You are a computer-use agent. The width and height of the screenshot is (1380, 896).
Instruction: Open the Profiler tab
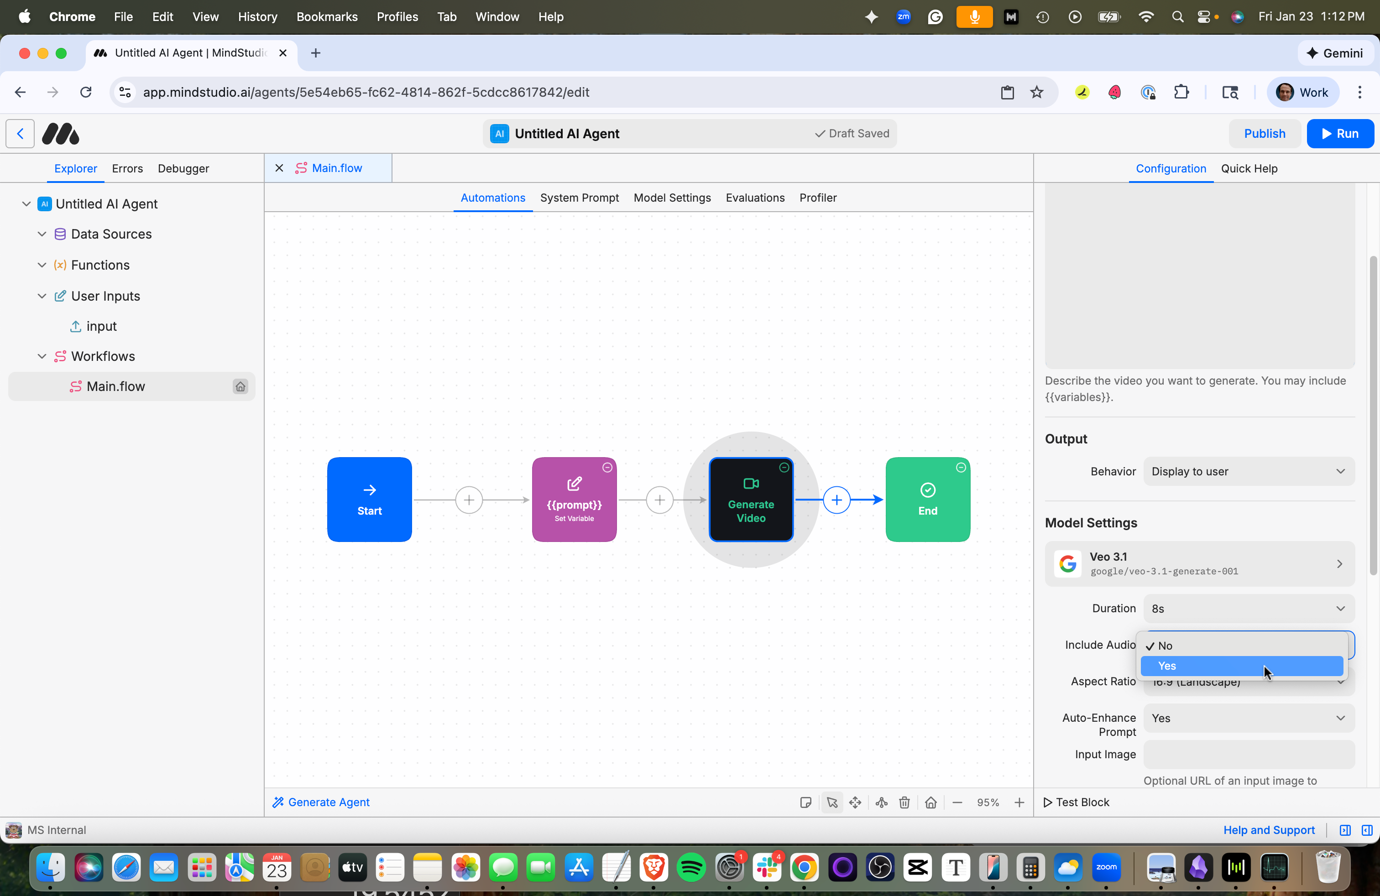pos(818,197)
